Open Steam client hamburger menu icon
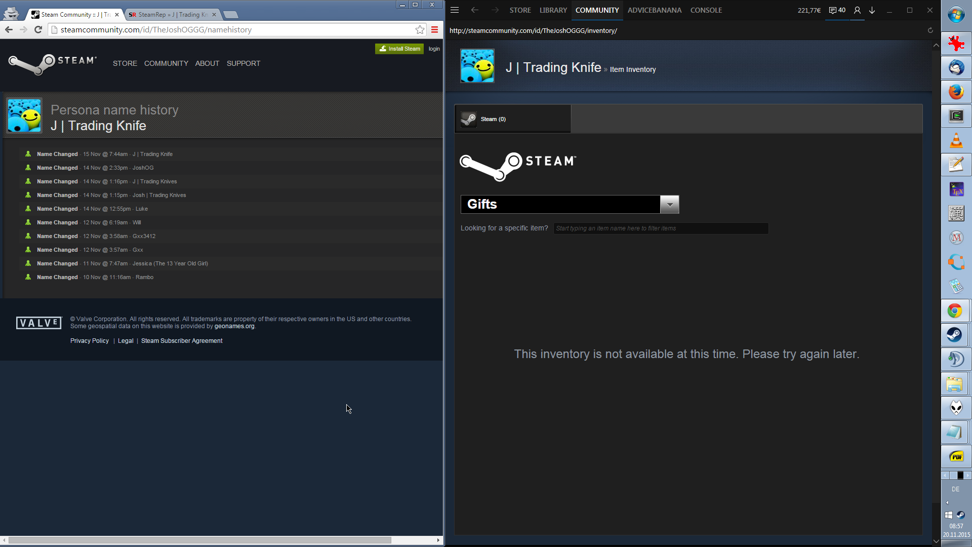 click(455, 10)
